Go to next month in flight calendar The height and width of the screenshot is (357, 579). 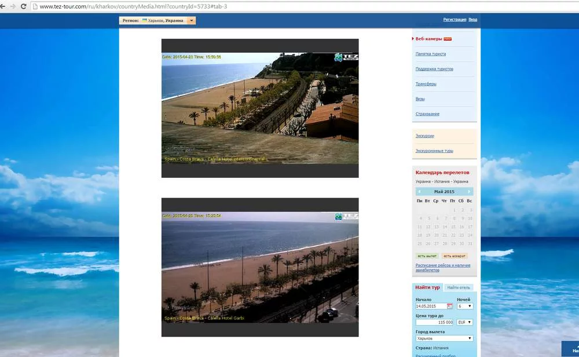click(470, 191)
